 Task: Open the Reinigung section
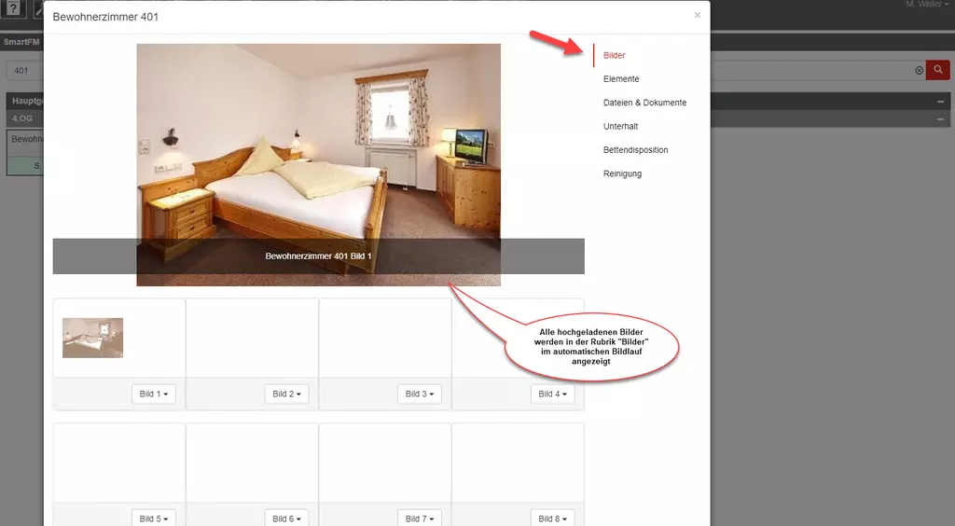point(622,173)
